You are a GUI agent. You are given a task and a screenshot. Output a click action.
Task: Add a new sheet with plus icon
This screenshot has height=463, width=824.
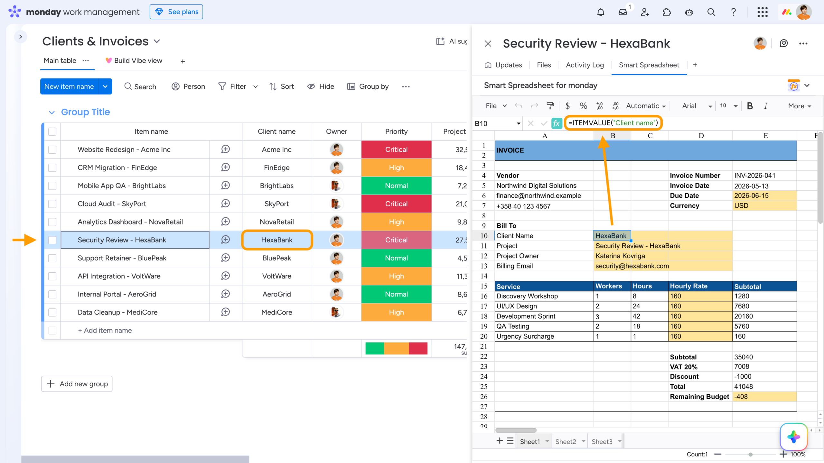pyautogui.click(x=500, y=441)
